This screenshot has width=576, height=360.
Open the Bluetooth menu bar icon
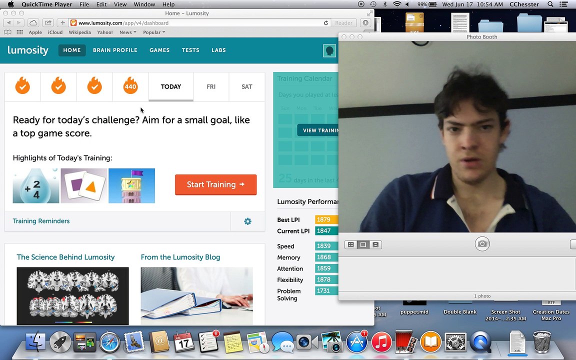pyautogui.click(x=385, y=4)
